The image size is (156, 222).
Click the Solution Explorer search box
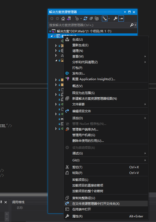coord(89,25)
